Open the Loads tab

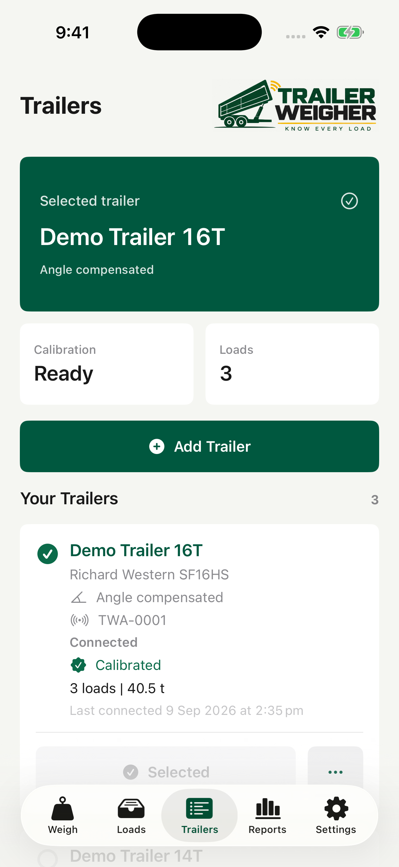click(131, 815)
